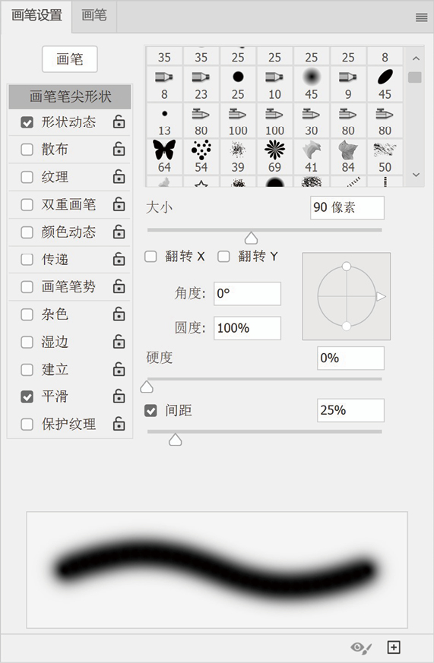Image resolution: width=434 pixels, height=663 pixels.
Task: Click the 大小 size slider handle
Action: [252, 238]
